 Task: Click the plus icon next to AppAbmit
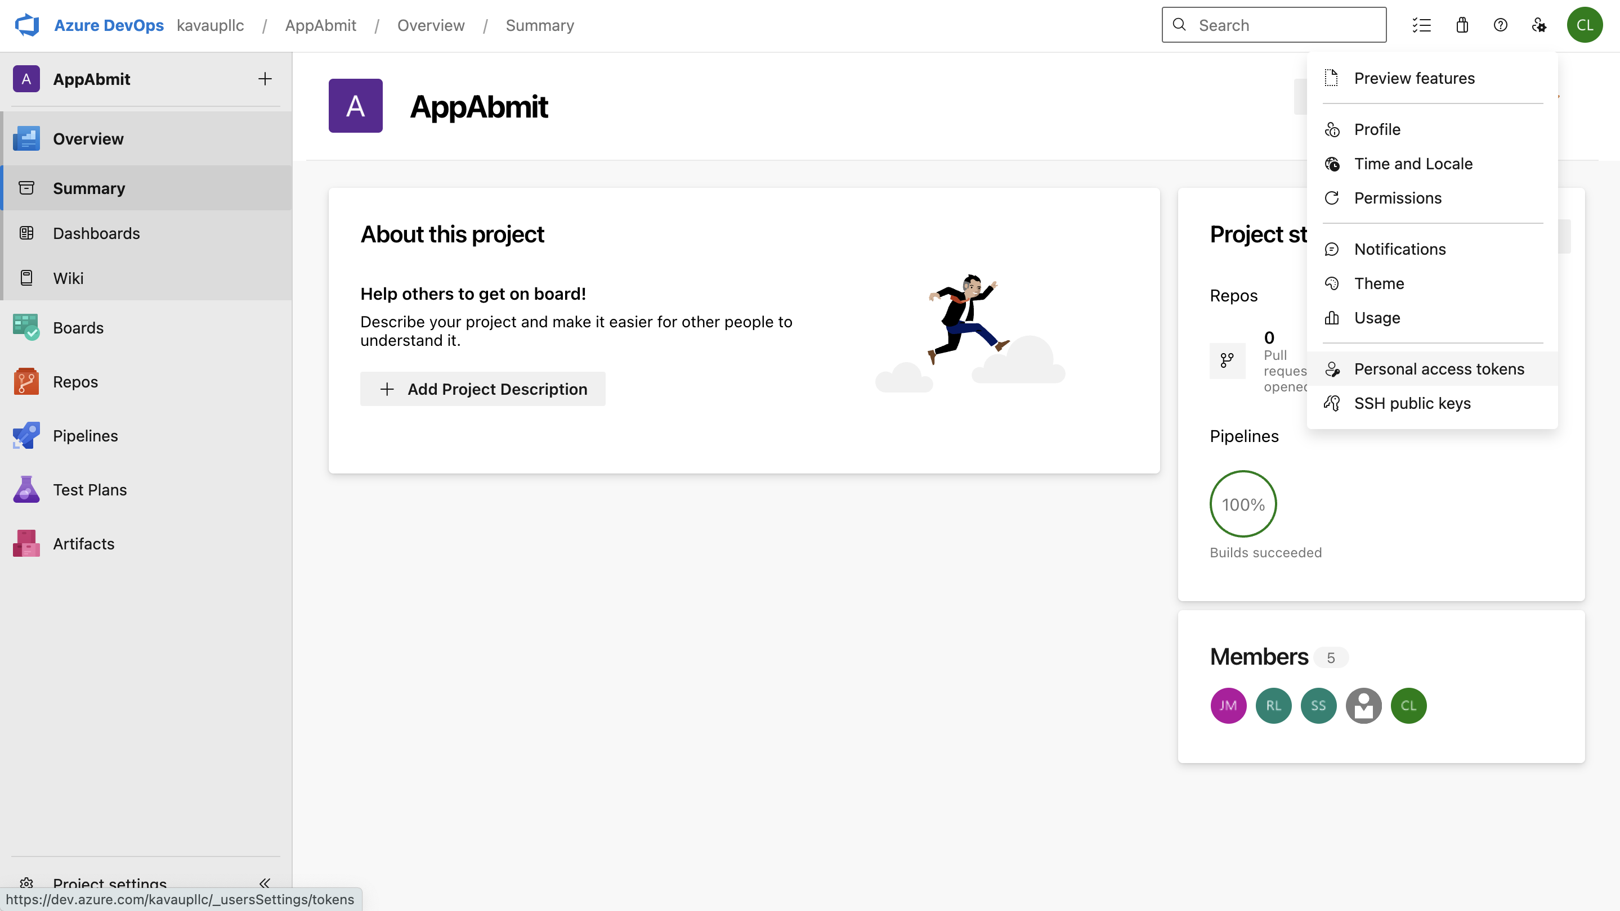(265, 79)
